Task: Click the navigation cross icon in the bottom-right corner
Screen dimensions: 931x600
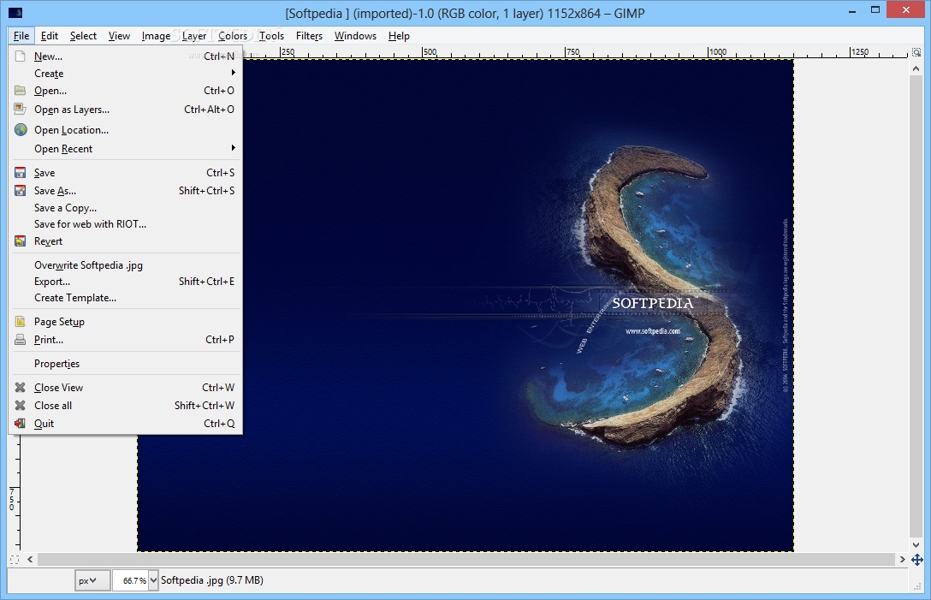Action: pos(916,560)
